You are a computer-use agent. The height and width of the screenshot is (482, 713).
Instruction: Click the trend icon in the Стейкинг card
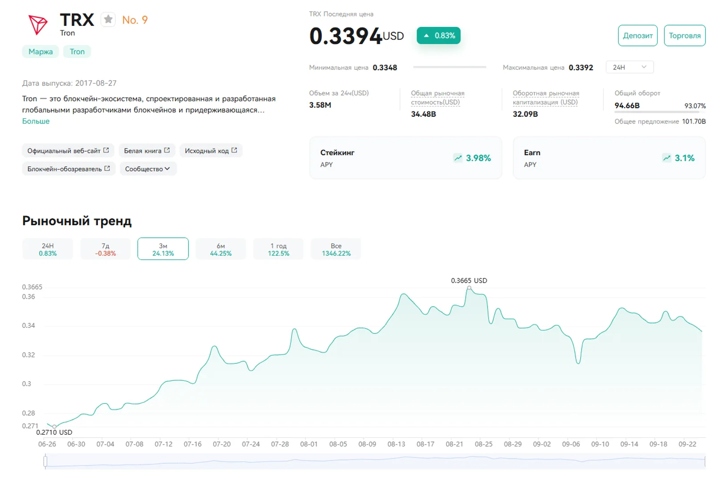(x=458, y=158)
